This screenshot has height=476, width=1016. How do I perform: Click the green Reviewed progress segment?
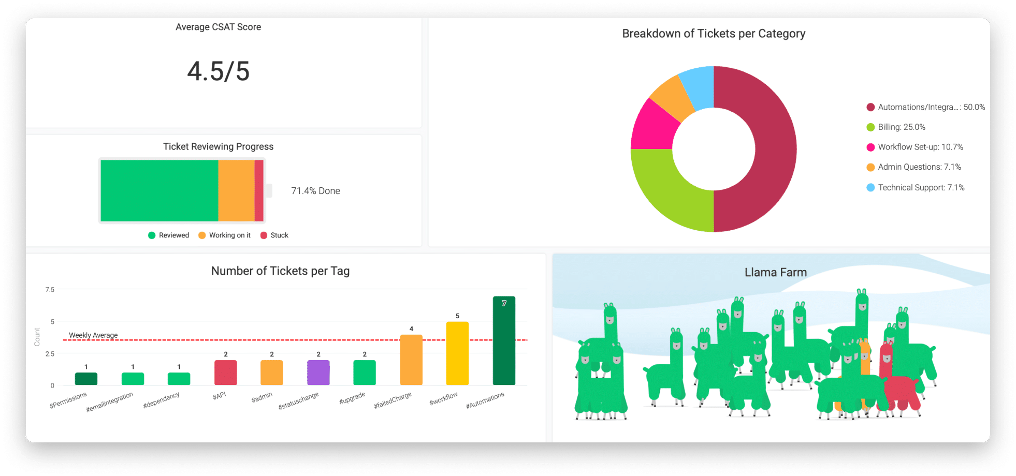click(x=159, y=190)
